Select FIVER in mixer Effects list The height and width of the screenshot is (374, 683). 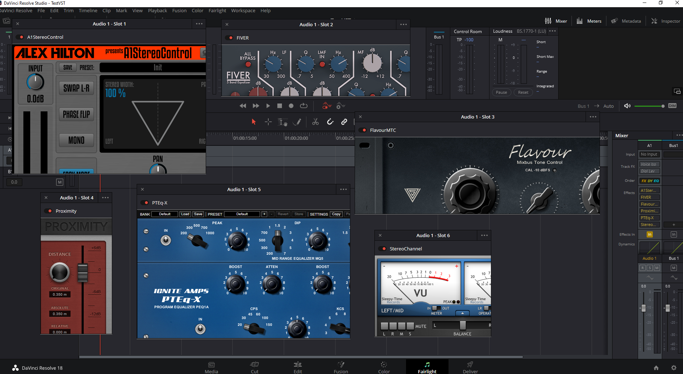click(649, 197)
